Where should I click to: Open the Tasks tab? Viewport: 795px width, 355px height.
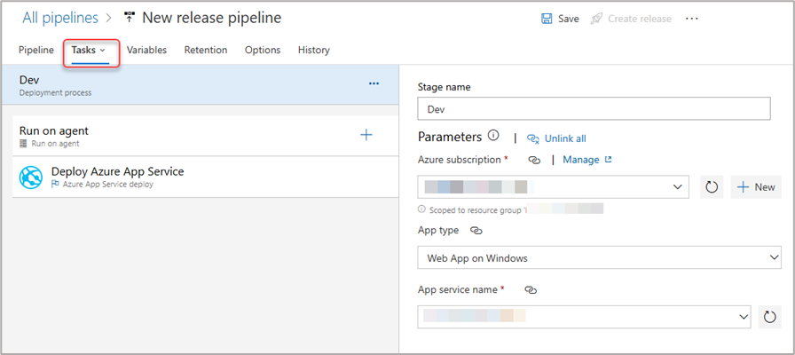point(89,51)
